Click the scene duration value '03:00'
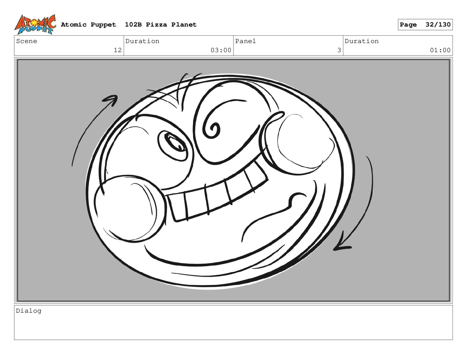 [221, 50]
